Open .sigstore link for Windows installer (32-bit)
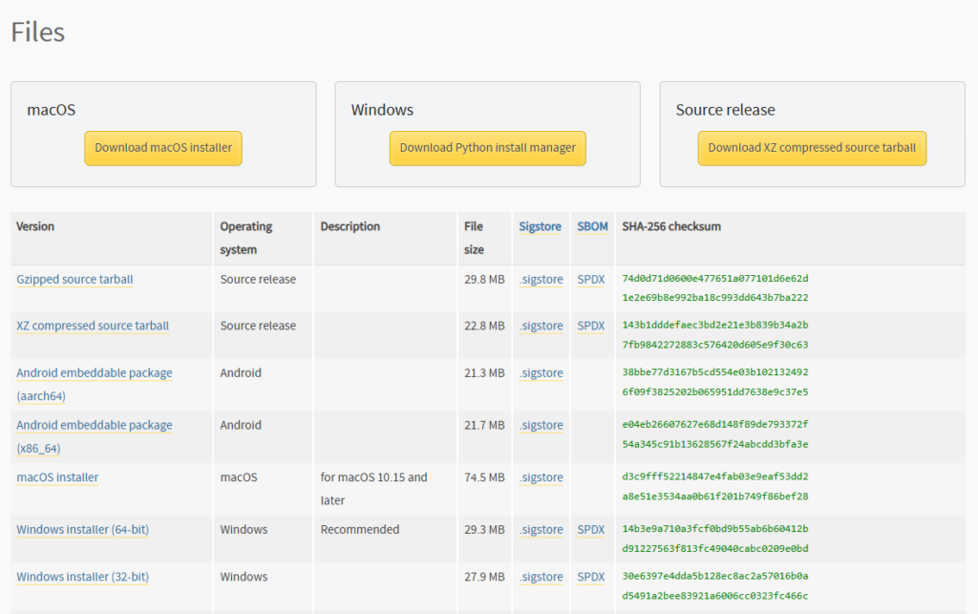 (541, 577)
